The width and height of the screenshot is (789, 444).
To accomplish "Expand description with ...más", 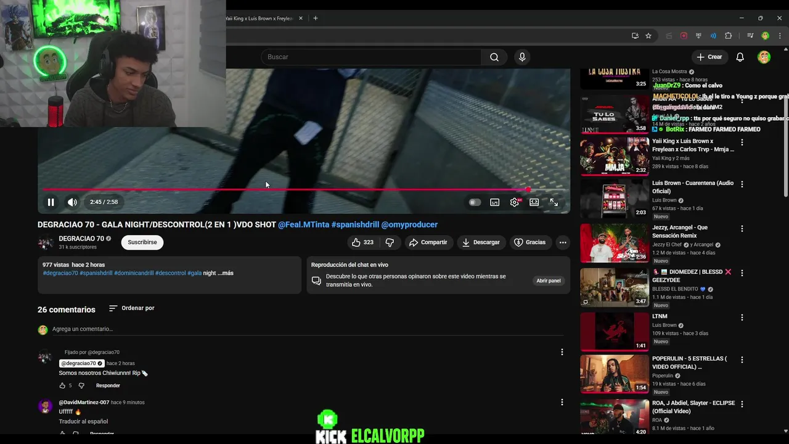I will (226, 273).
